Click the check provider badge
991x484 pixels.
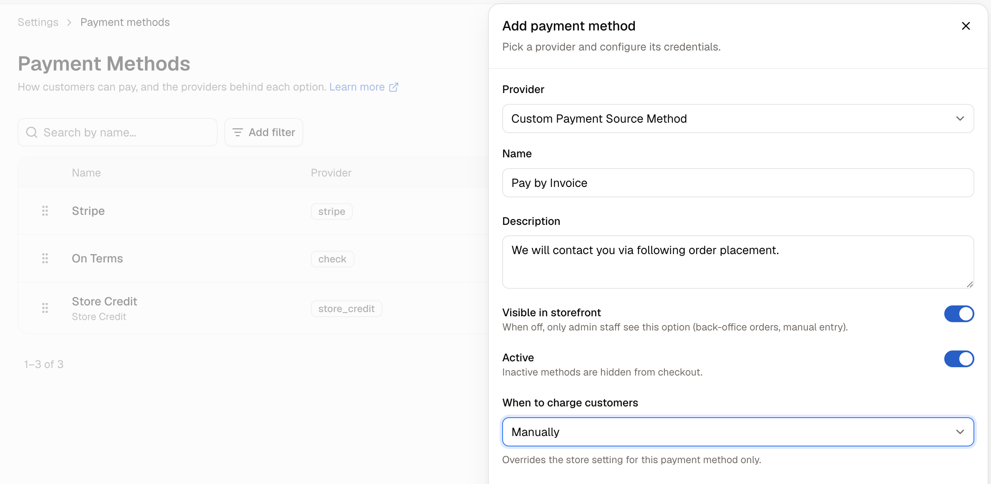[x=332, y=259]
